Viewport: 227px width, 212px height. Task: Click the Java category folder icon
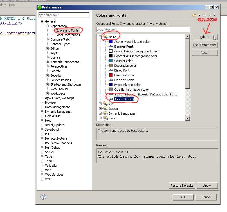point(106,118)
